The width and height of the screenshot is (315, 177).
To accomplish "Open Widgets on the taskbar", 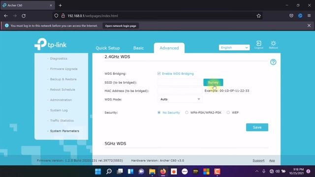I will (x=130, y=172).
